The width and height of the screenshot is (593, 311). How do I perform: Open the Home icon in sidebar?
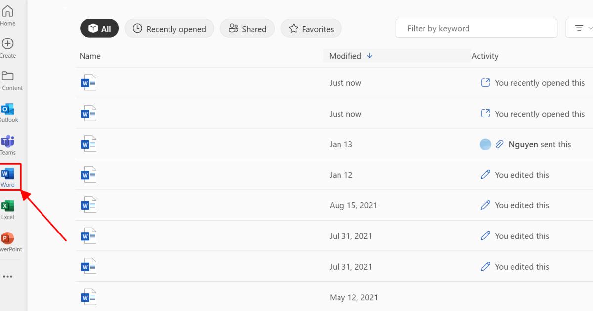8,11
